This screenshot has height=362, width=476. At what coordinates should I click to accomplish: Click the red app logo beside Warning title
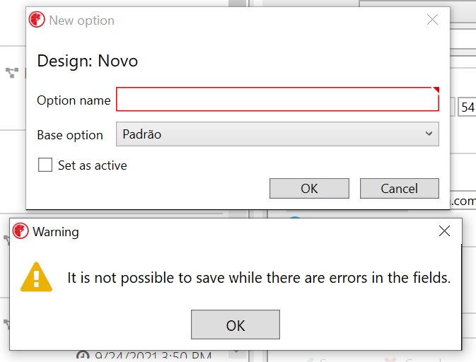point(21,231)
